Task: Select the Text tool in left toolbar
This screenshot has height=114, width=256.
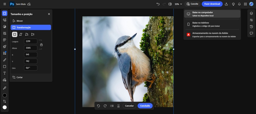Action: (4, 73)
